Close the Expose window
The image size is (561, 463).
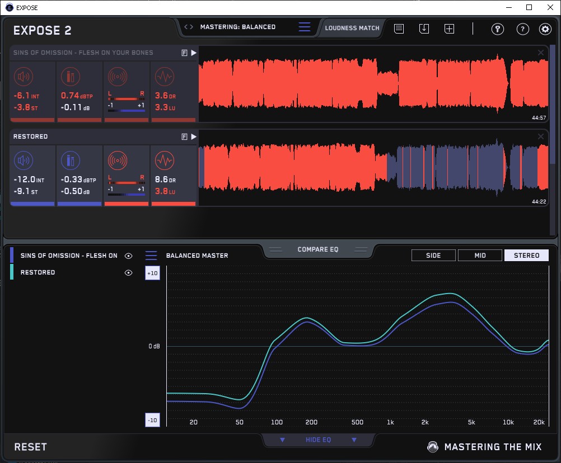click(550, 7)
